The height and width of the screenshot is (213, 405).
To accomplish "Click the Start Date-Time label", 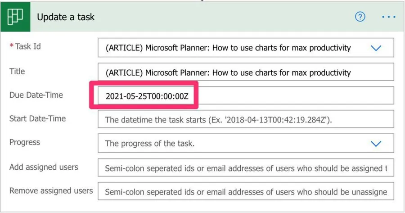I will (37, 119).
